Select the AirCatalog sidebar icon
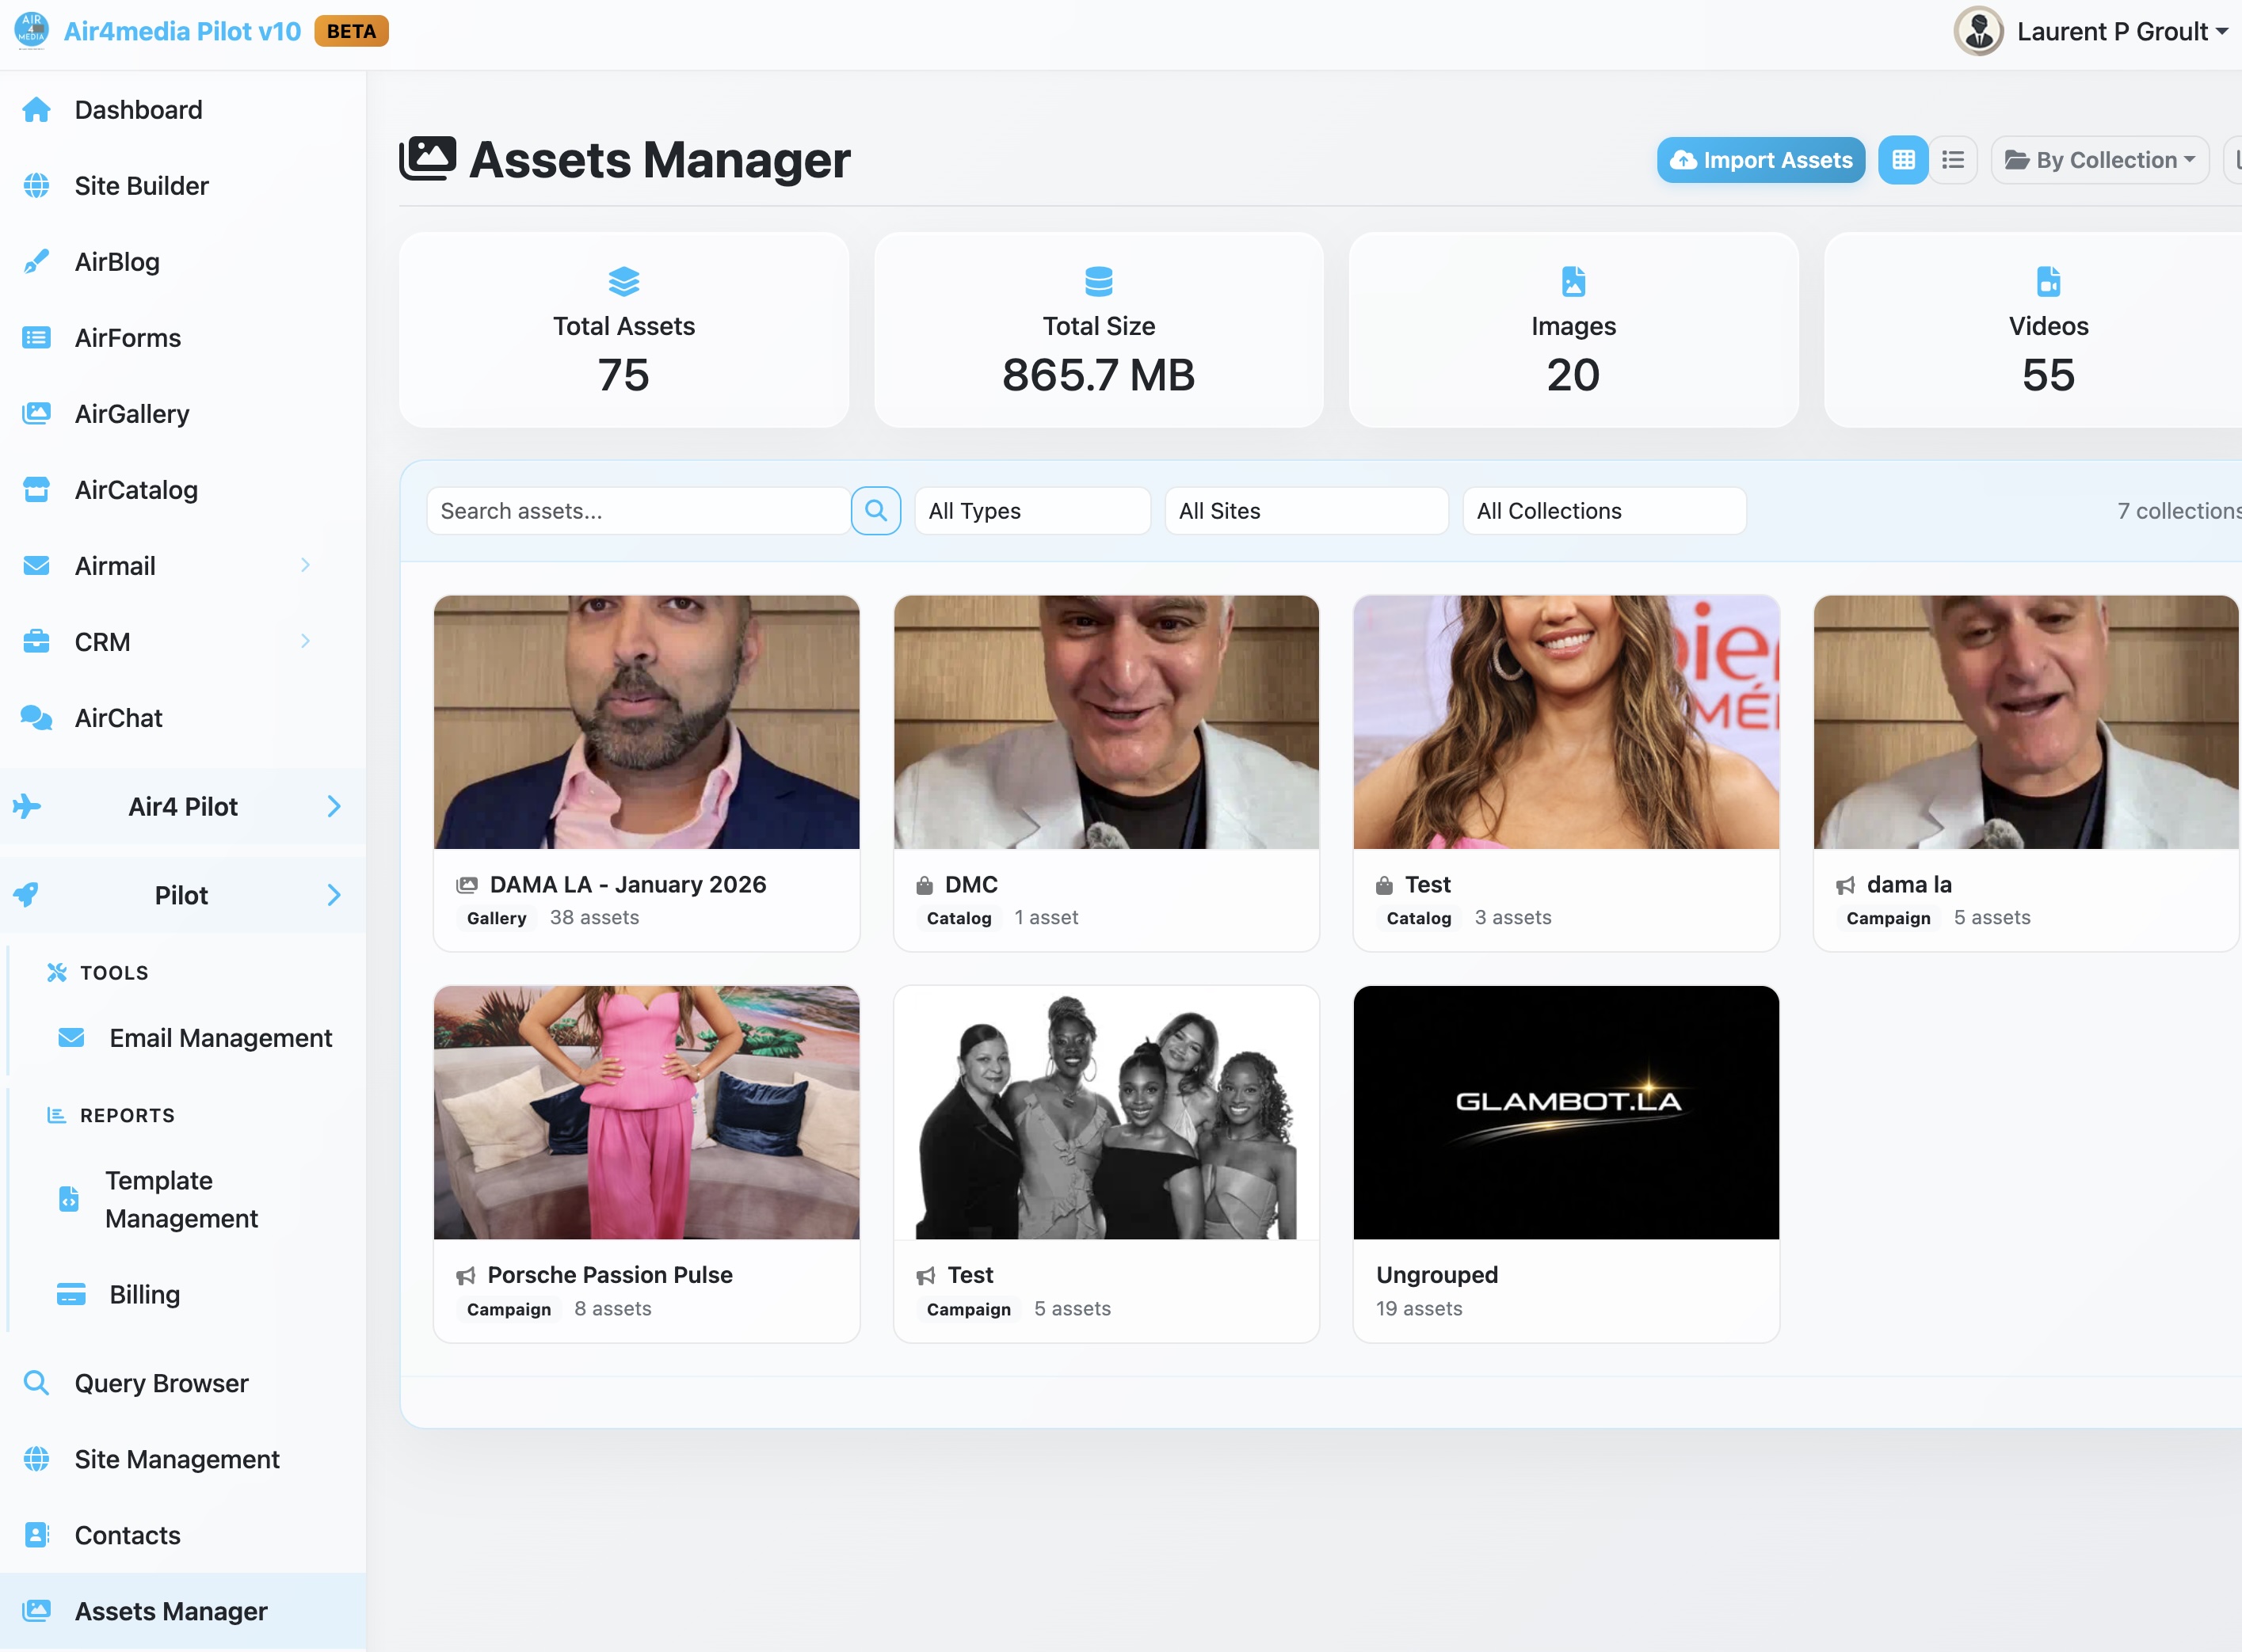2242x1652 pixels. pyautogui.click(x=36, y=489)
